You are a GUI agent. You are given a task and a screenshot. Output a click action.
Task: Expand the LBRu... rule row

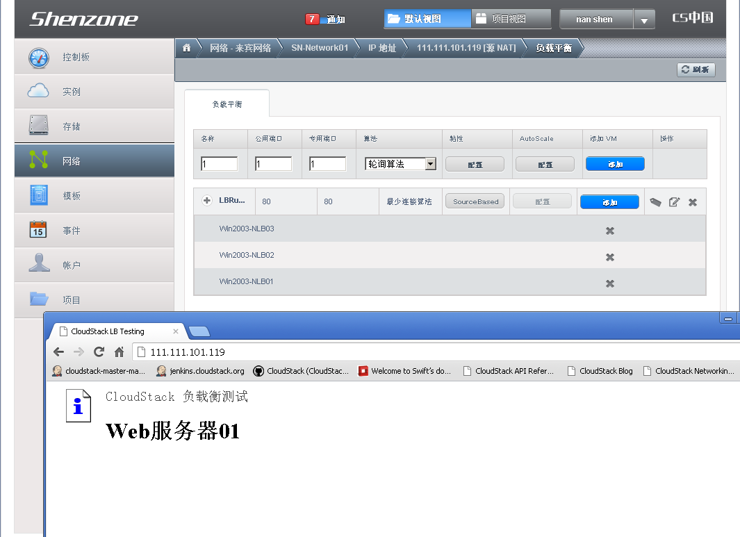(206, 201)
